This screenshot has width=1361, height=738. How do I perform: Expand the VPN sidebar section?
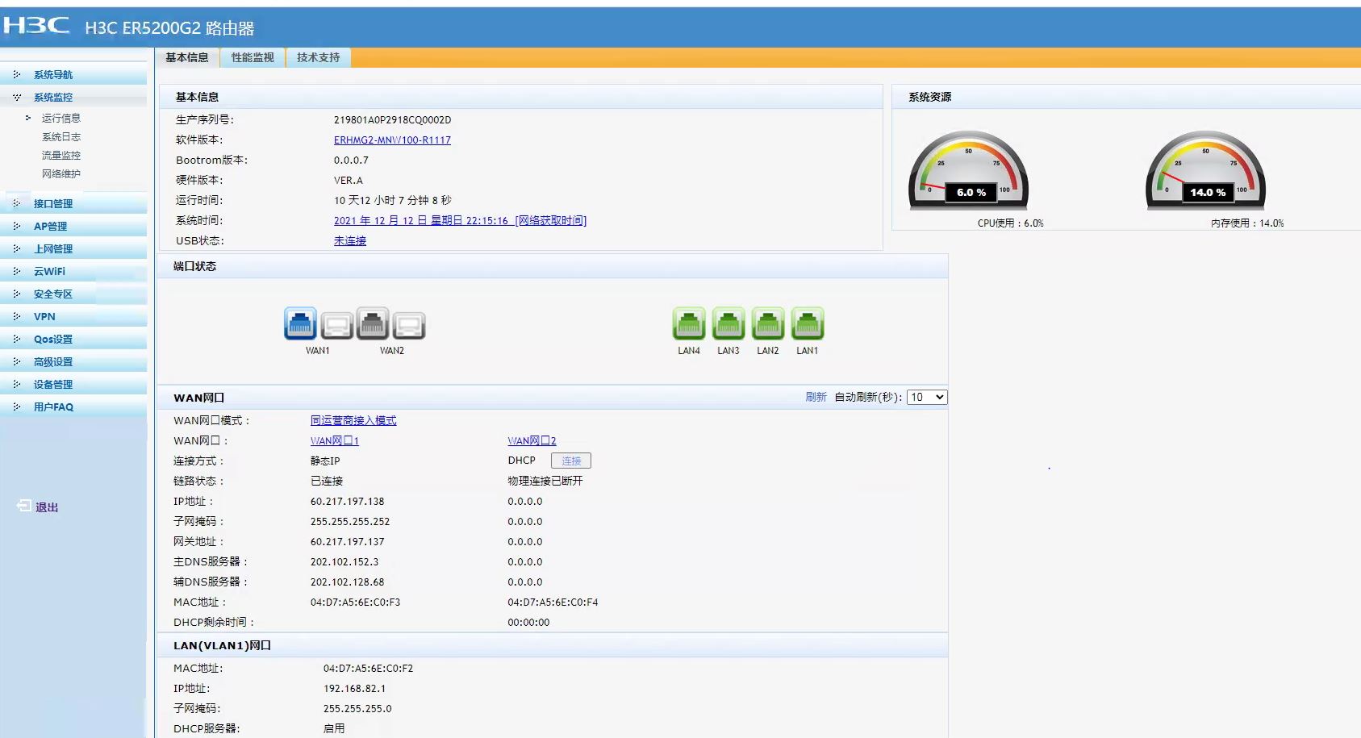[44, 317]
